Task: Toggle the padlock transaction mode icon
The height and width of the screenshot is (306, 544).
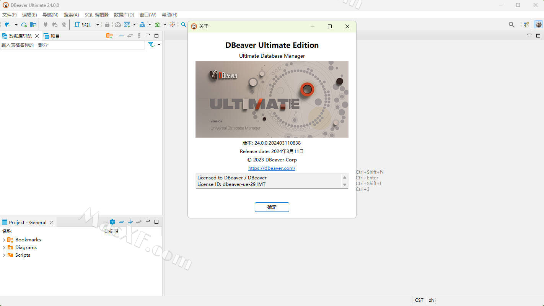Action: 107,24
